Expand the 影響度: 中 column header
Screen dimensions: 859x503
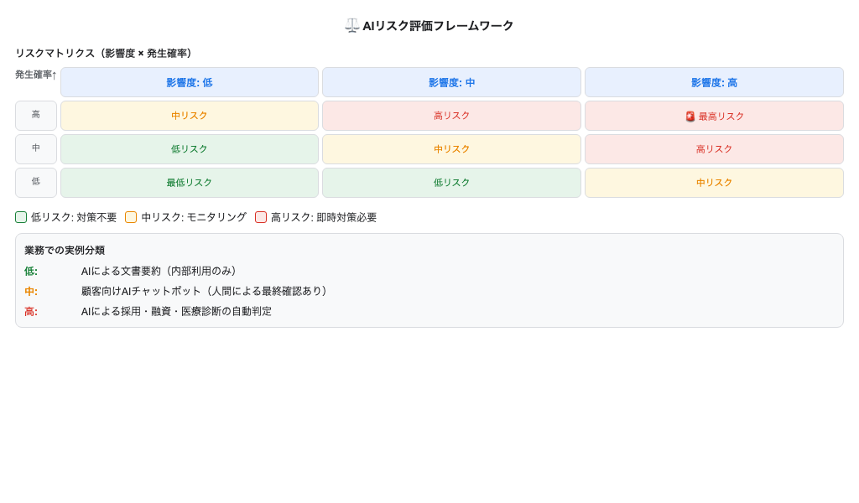(451, 82)
